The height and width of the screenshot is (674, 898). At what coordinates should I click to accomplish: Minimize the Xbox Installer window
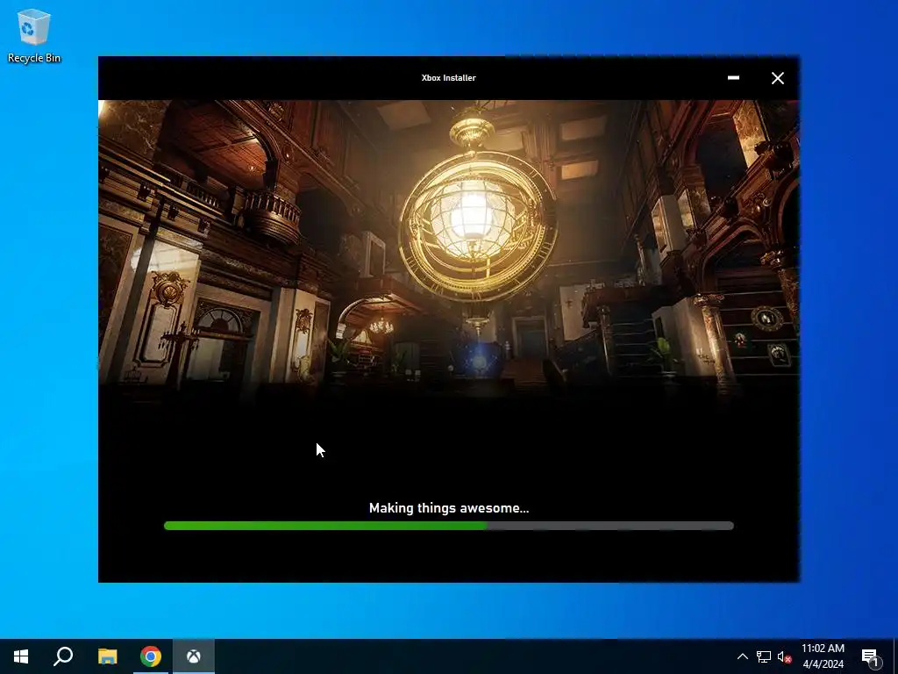(x=733, y=78)
